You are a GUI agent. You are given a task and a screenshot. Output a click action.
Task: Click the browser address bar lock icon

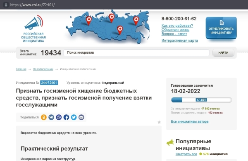6,5
